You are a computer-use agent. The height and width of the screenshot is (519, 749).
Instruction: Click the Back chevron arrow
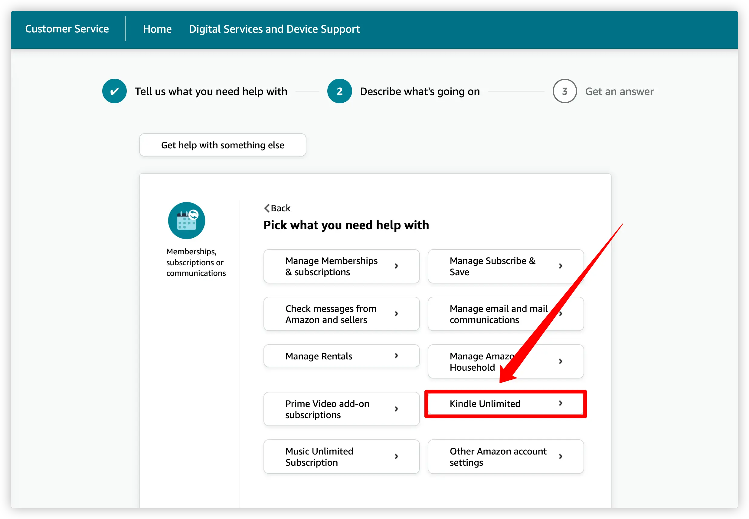267,208
